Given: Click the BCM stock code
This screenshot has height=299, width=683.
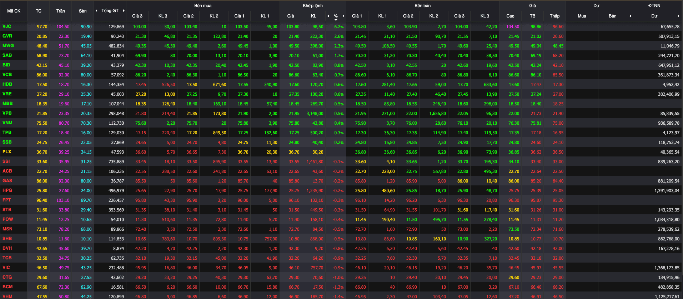Looking at the screenshot, I should [x=7, y=287].
